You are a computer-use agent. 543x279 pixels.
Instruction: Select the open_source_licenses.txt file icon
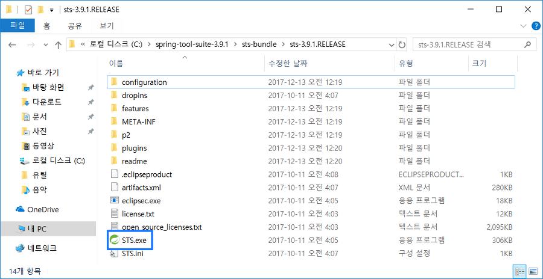click(114, 227)
